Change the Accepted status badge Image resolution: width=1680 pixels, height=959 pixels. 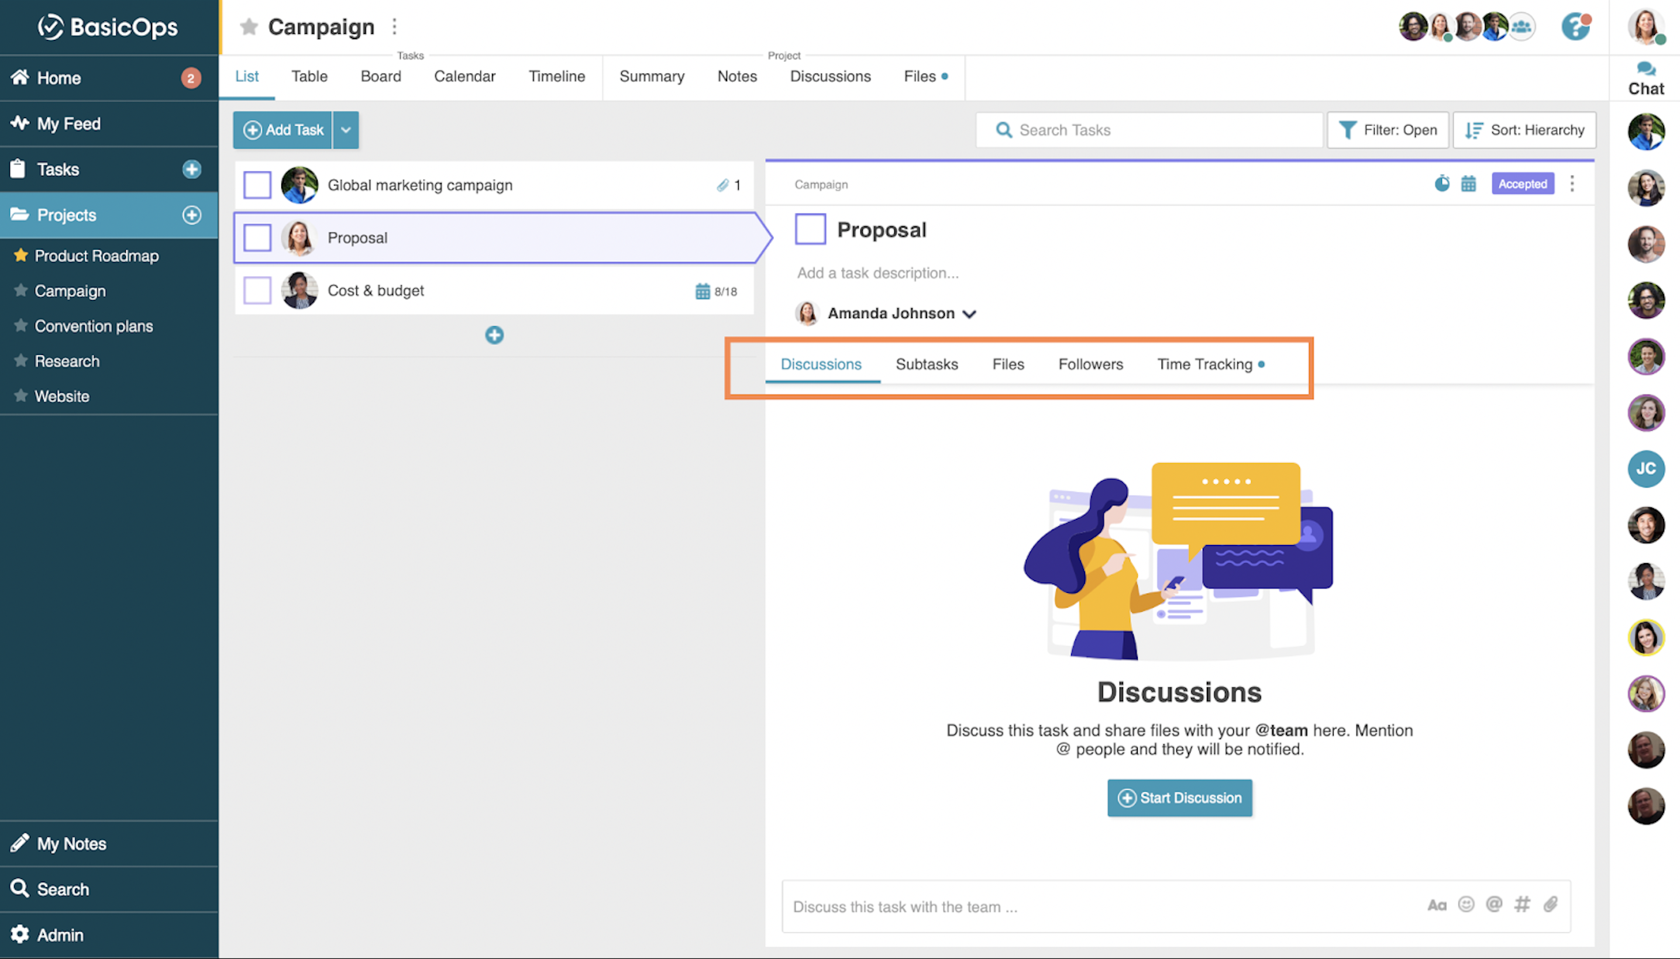[1523, 184]
